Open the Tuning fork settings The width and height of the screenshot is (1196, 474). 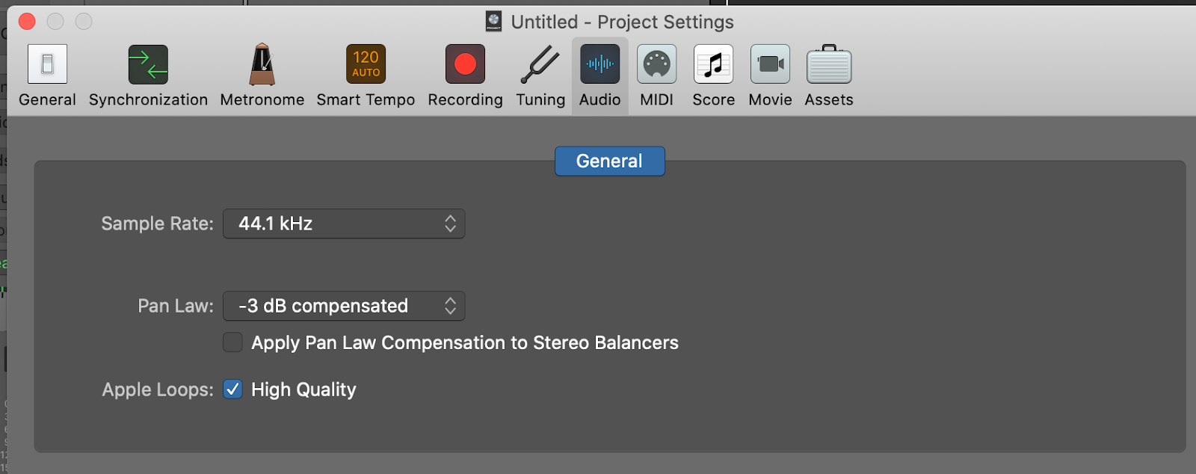540,64
